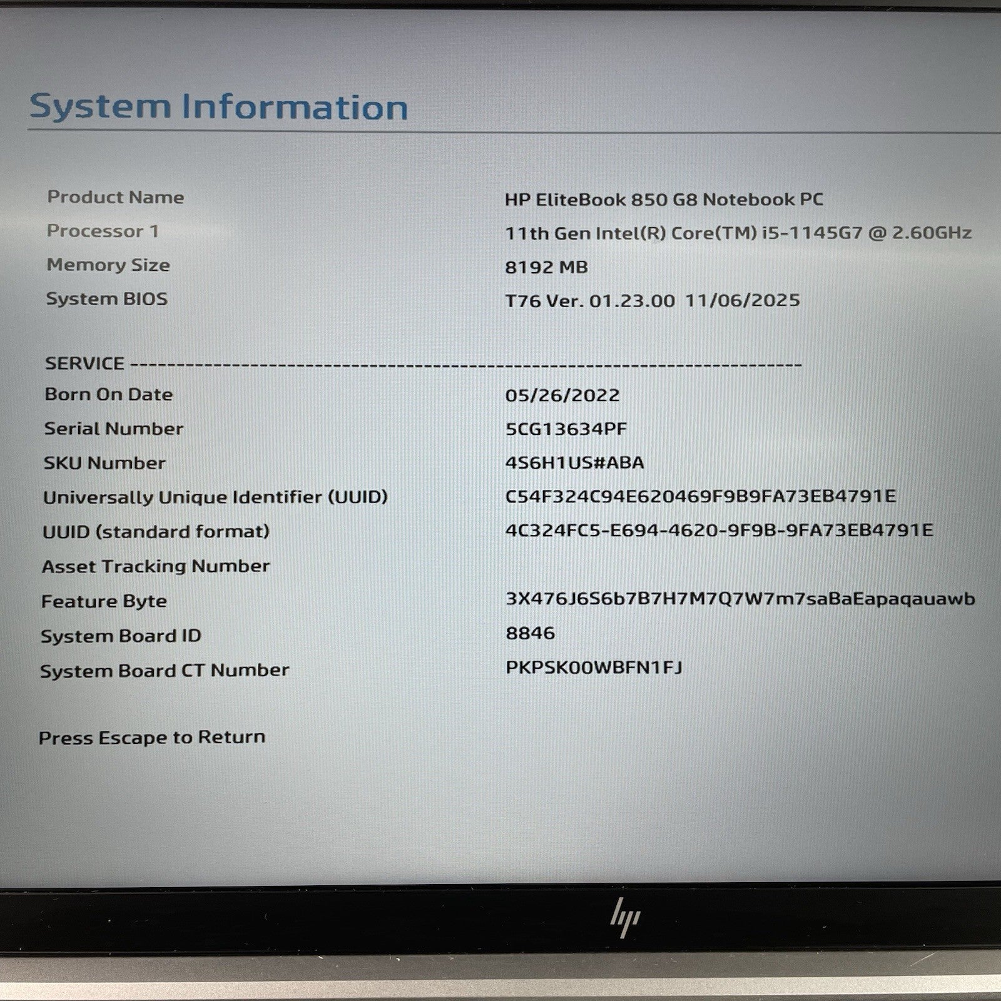Click the HP logo on the bezel

click(x=625, y=917)
